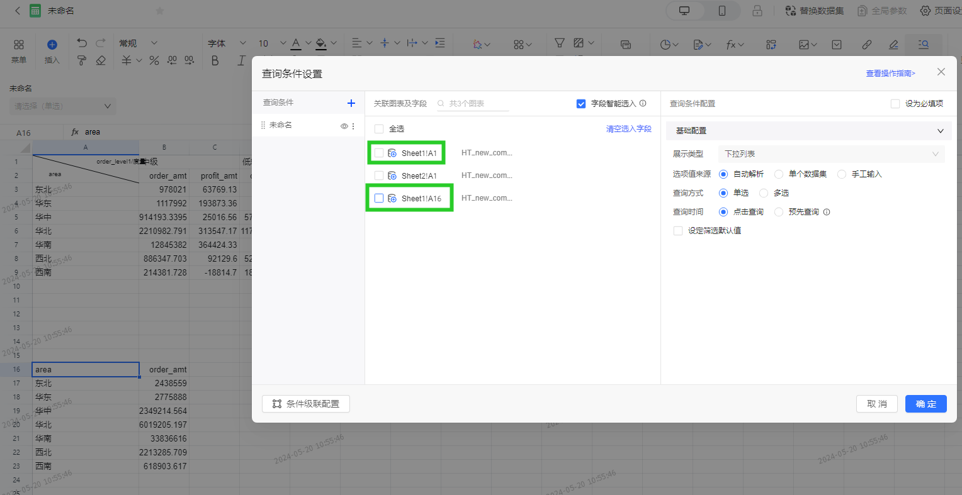This screenshot has width=962, height=495.
Task: Click info icon next to 预先查询
Action: tap(827, 212)
